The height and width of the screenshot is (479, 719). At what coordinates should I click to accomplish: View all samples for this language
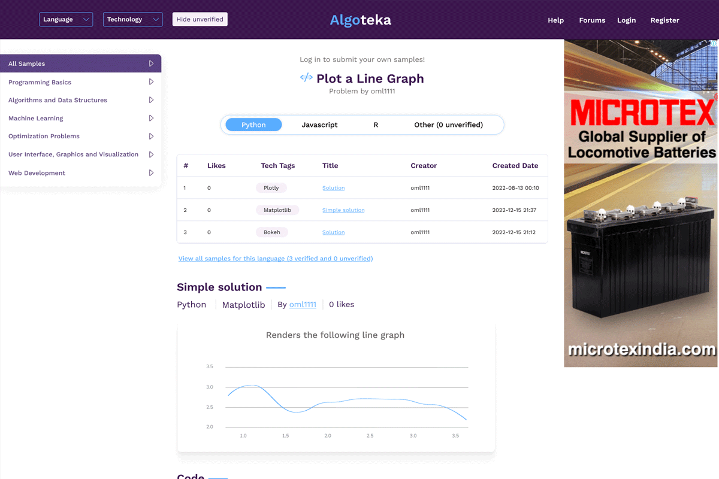point(276,259)
